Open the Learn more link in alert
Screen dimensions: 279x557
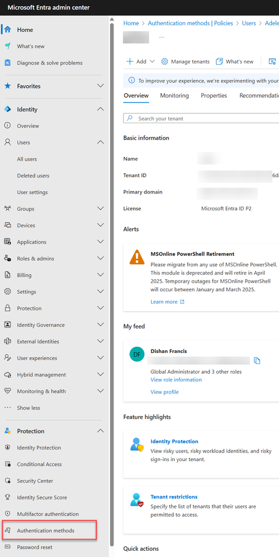click(x=167, y=302)
